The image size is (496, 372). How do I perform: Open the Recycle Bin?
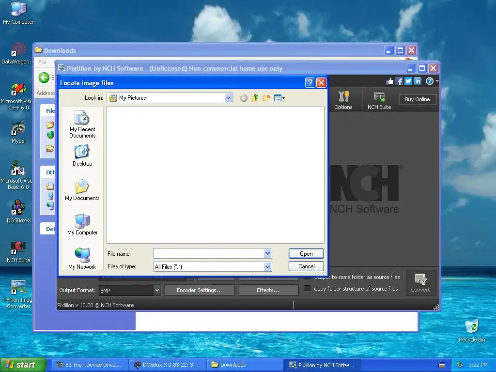click(472, 331)
